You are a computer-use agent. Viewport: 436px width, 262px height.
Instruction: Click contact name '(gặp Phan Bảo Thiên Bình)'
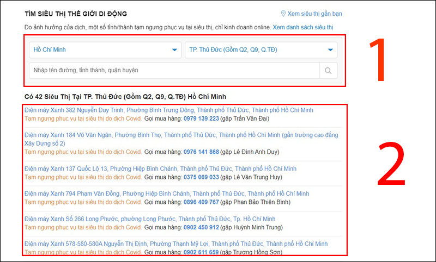(255, 202)
